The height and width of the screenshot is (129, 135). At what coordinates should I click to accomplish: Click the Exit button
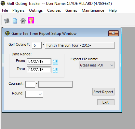tap(106, 102)
